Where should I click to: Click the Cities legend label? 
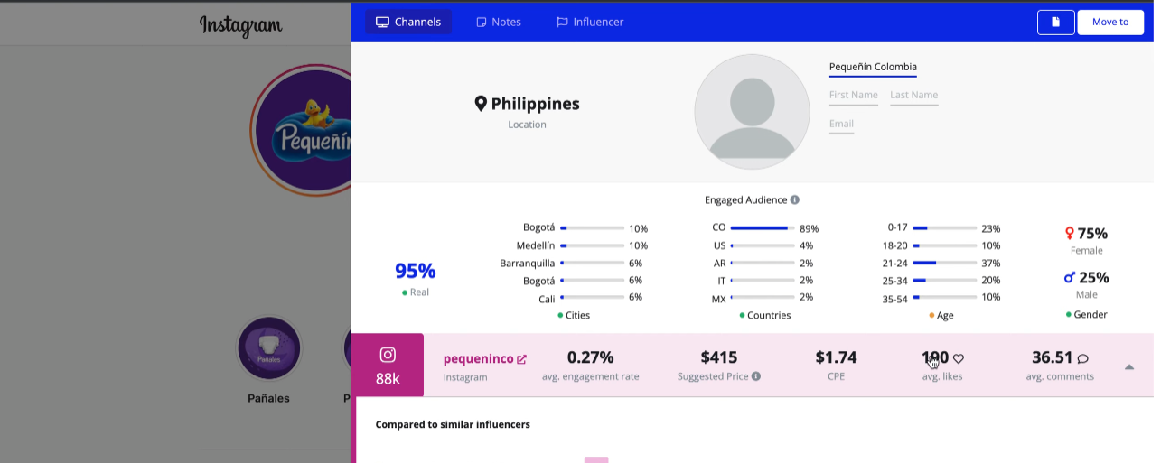click(x=577, y=316)
